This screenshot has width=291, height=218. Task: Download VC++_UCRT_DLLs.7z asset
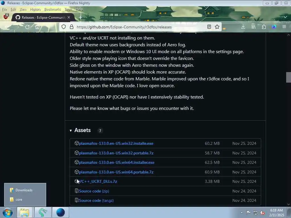[x=98, y=181]
